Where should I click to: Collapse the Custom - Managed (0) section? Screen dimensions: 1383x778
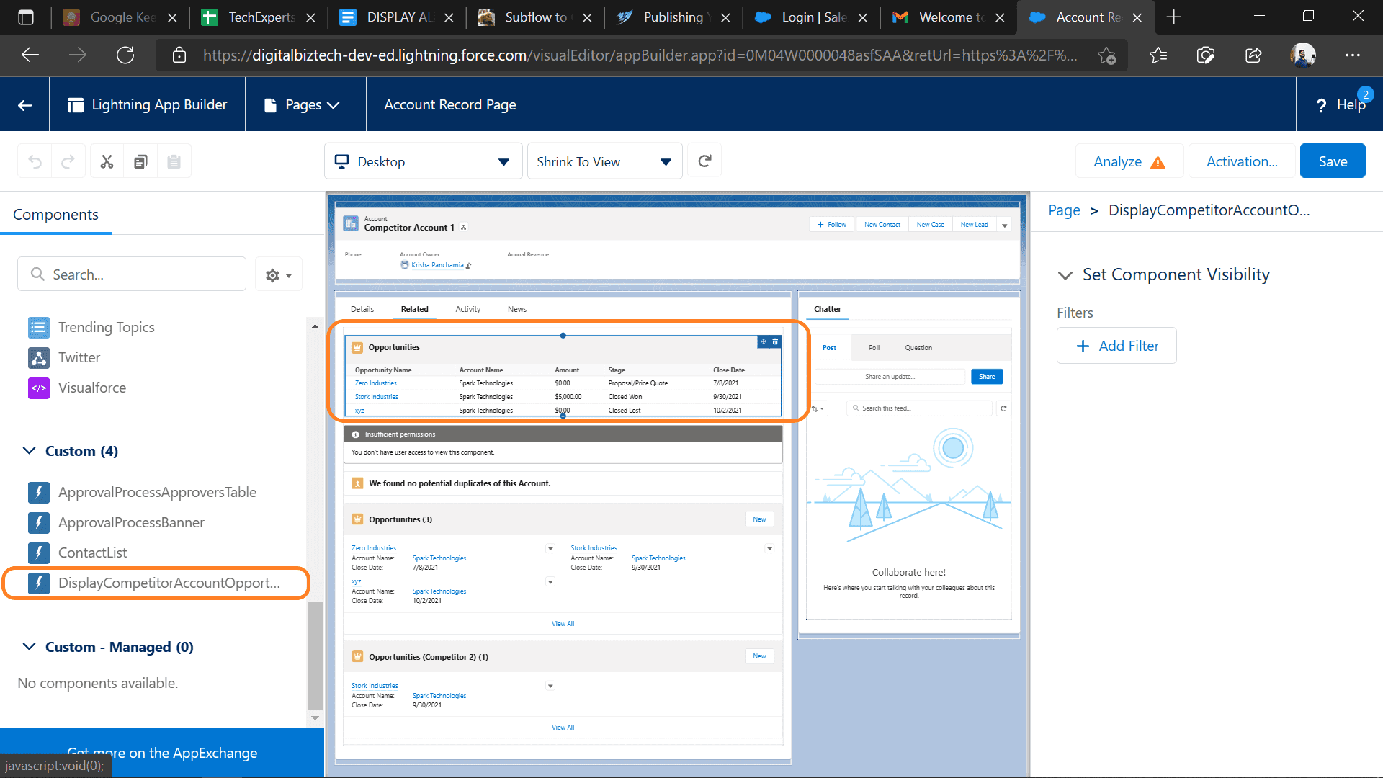click(x=30, y=647)
